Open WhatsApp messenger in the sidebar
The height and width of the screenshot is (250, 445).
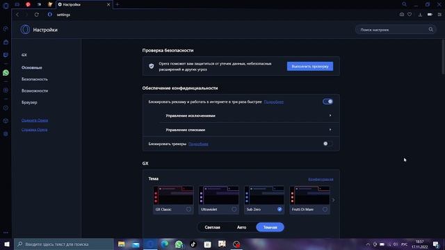pos(6,73)
